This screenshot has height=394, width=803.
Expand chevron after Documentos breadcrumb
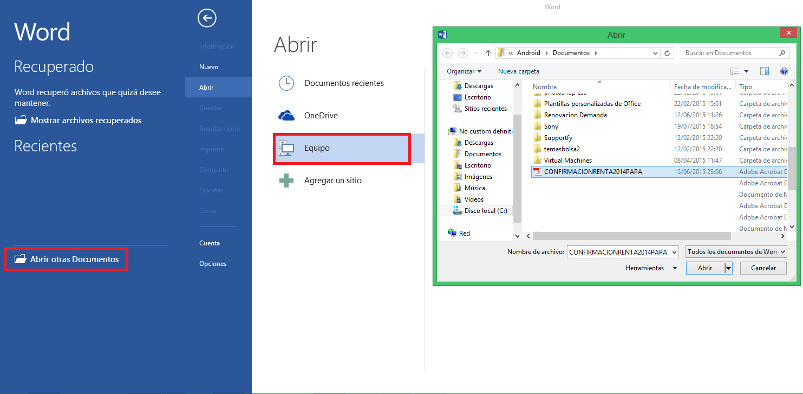coord(596,53)
